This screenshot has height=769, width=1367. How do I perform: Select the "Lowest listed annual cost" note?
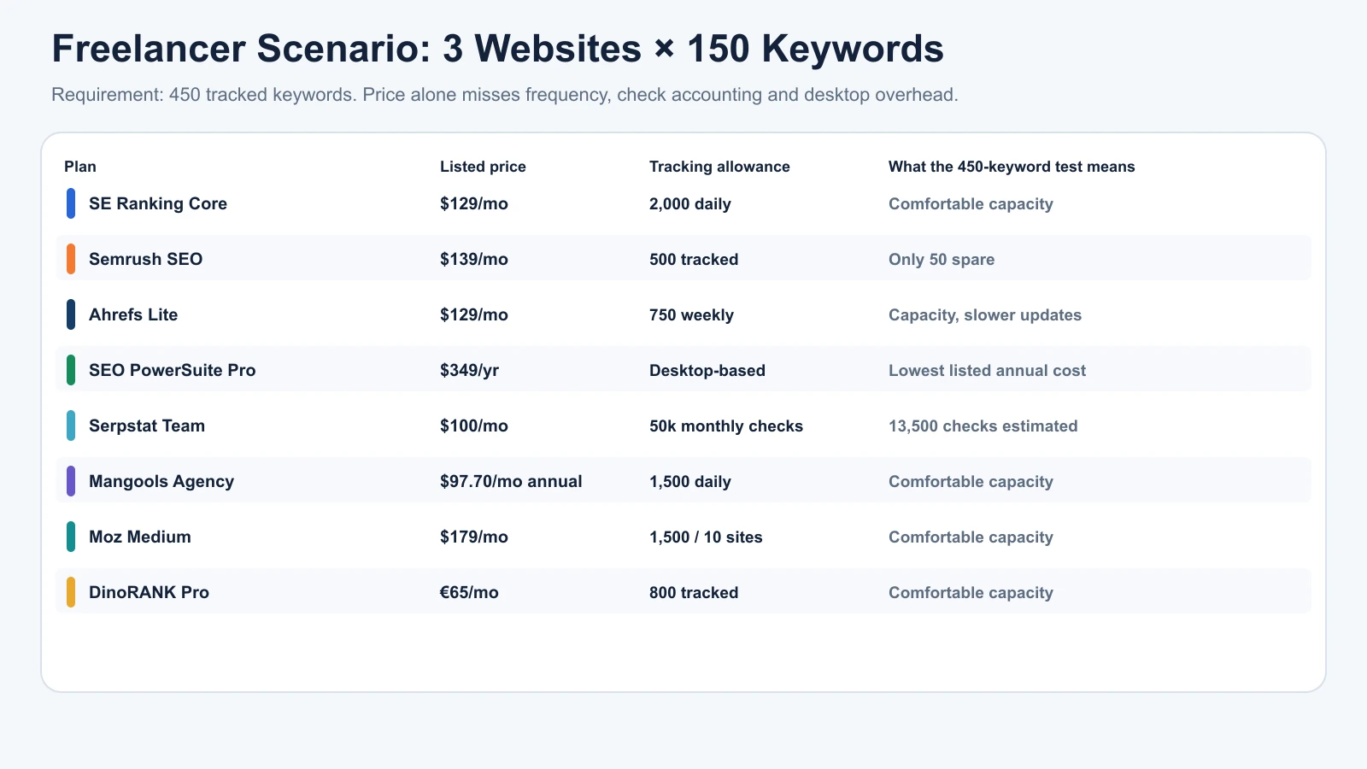[987, 371]
